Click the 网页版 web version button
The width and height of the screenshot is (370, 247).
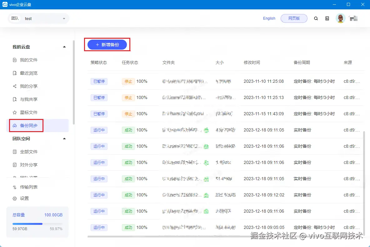click(x=294, y=18)
